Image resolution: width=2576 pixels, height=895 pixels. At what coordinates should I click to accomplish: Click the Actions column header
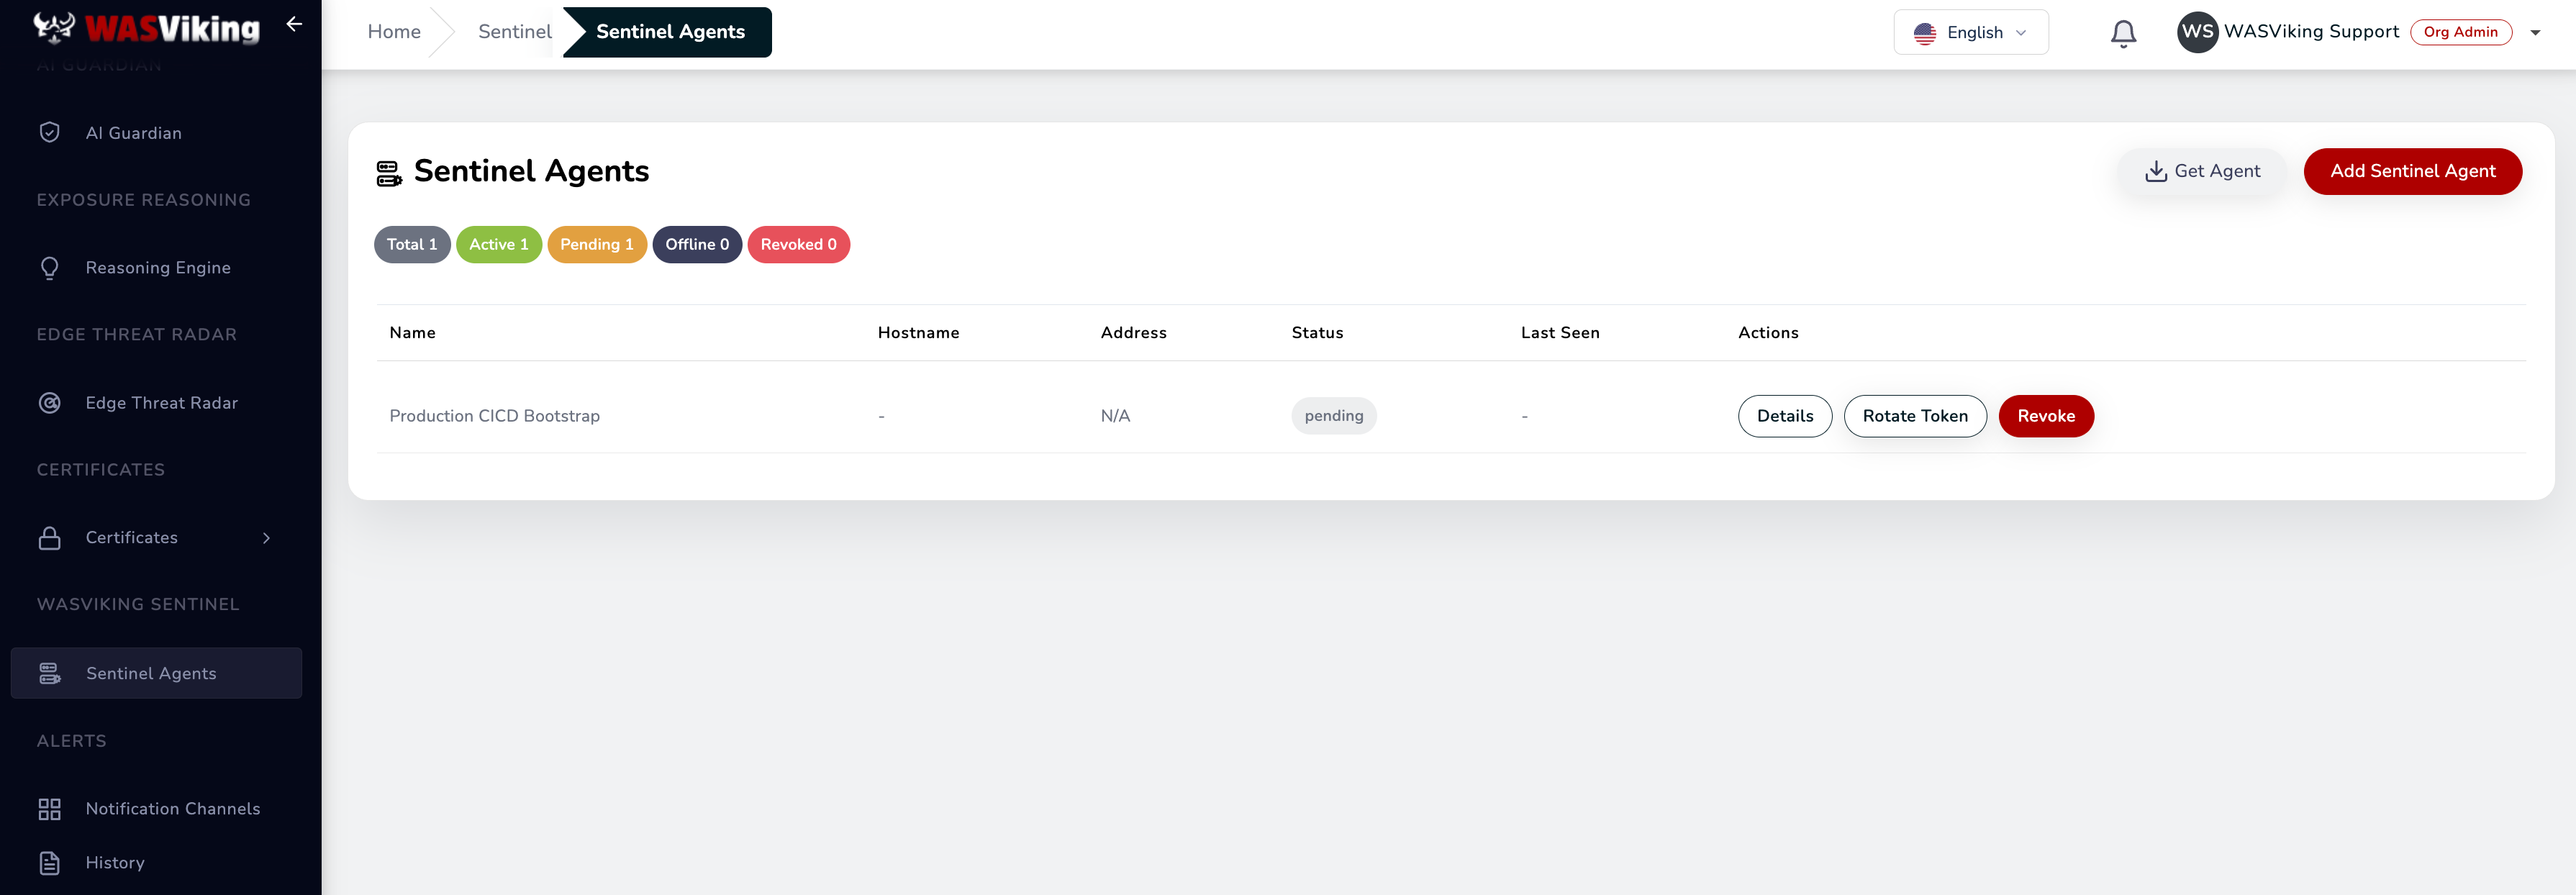1768,333
